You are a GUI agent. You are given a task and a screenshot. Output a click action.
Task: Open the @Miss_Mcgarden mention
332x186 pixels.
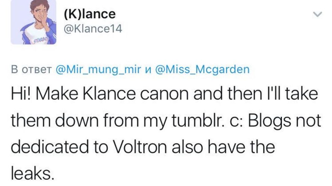click(x=202, y=70)
